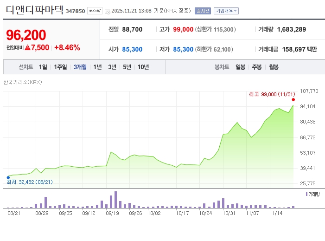The height and width of the screenshot is (241, 325).
Task: Switch to 일봉 daily candlestick chart
Action: click(x=240, y=67)
